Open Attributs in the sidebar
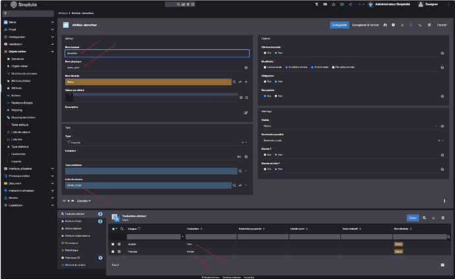This screenshot has width=455, height=279. 16,88
